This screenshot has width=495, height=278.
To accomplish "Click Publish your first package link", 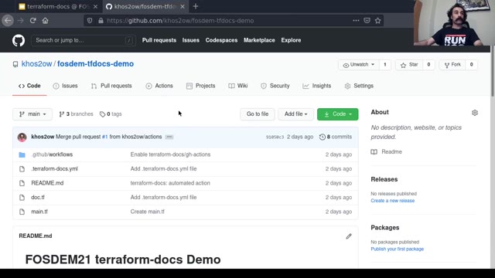I will click(397, 249).
